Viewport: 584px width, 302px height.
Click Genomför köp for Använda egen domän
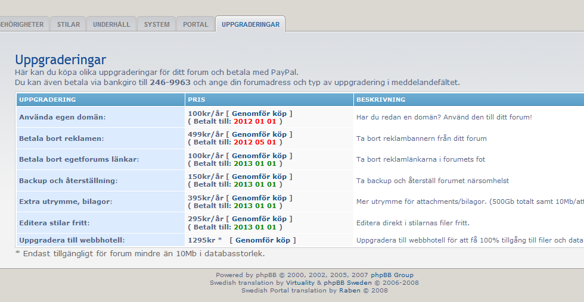coord(259,113)
